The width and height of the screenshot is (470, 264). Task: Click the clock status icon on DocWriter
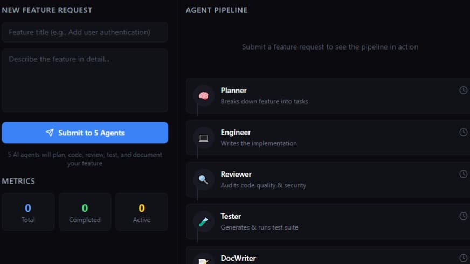click(463, 258)
